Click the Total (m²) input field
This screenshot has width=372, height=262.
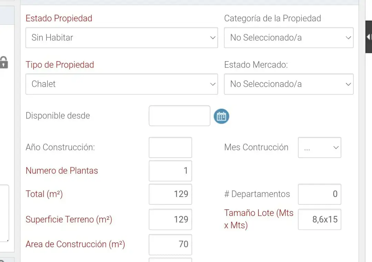pos(170,194)
